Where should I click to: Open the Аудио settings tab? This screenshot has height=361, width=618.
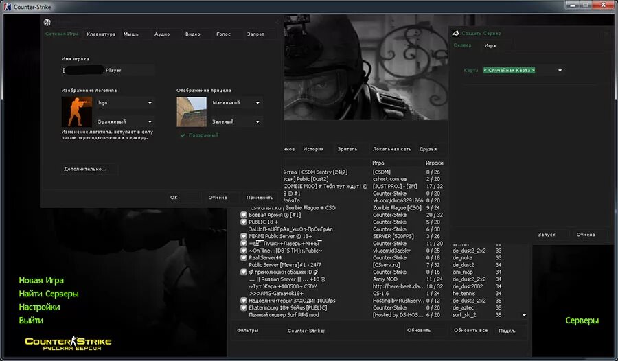[x=162, y=34]
